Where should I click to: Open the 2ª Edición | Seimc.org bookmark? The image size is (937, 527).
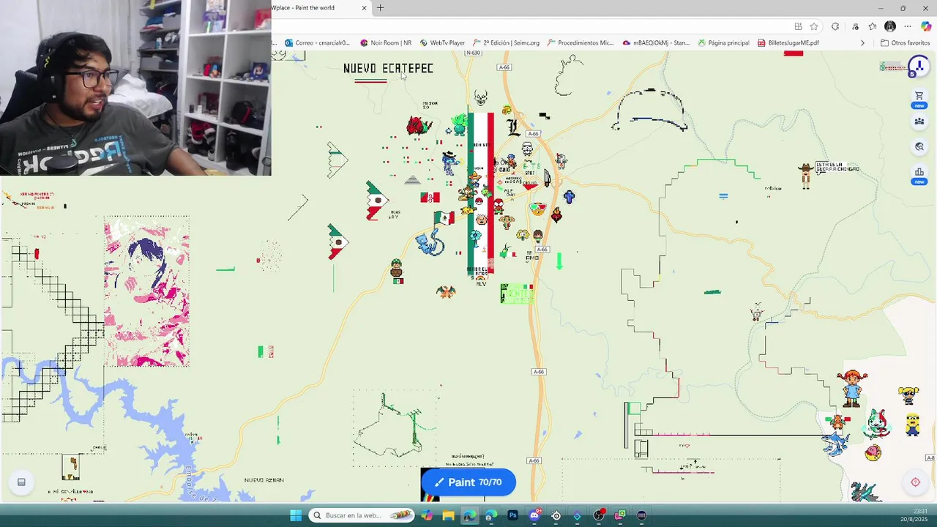(506, 42)
